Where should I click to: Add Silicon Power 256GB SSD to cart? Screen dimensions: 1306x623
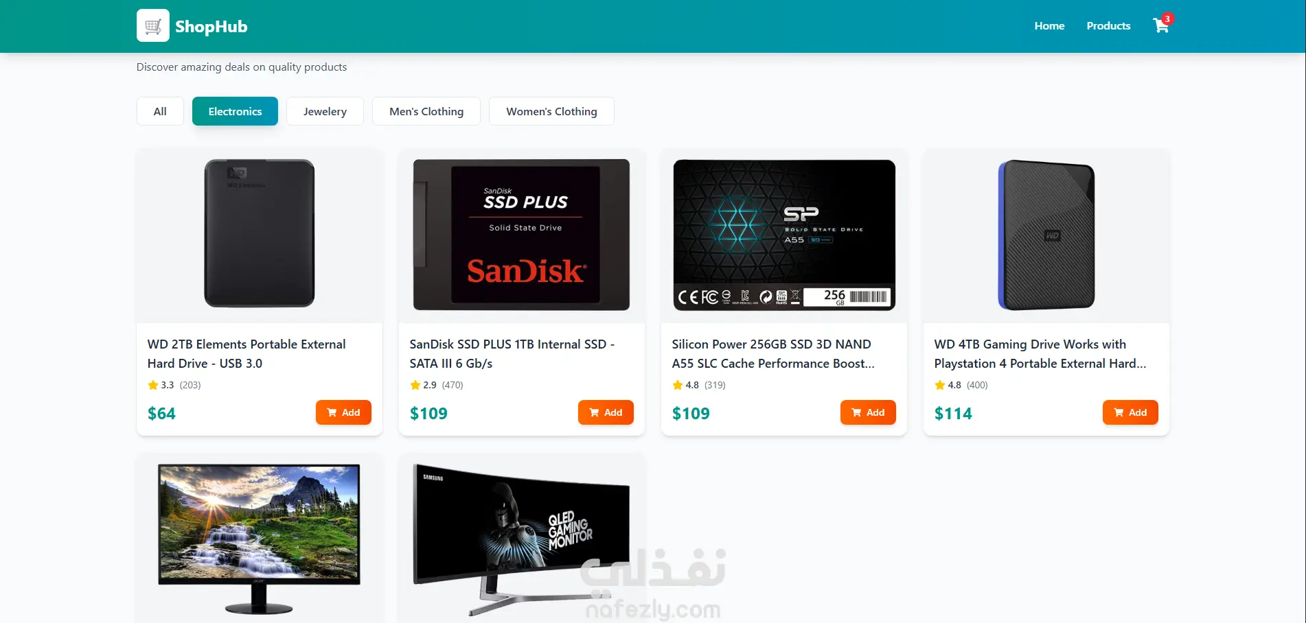(x=868, y=412)
